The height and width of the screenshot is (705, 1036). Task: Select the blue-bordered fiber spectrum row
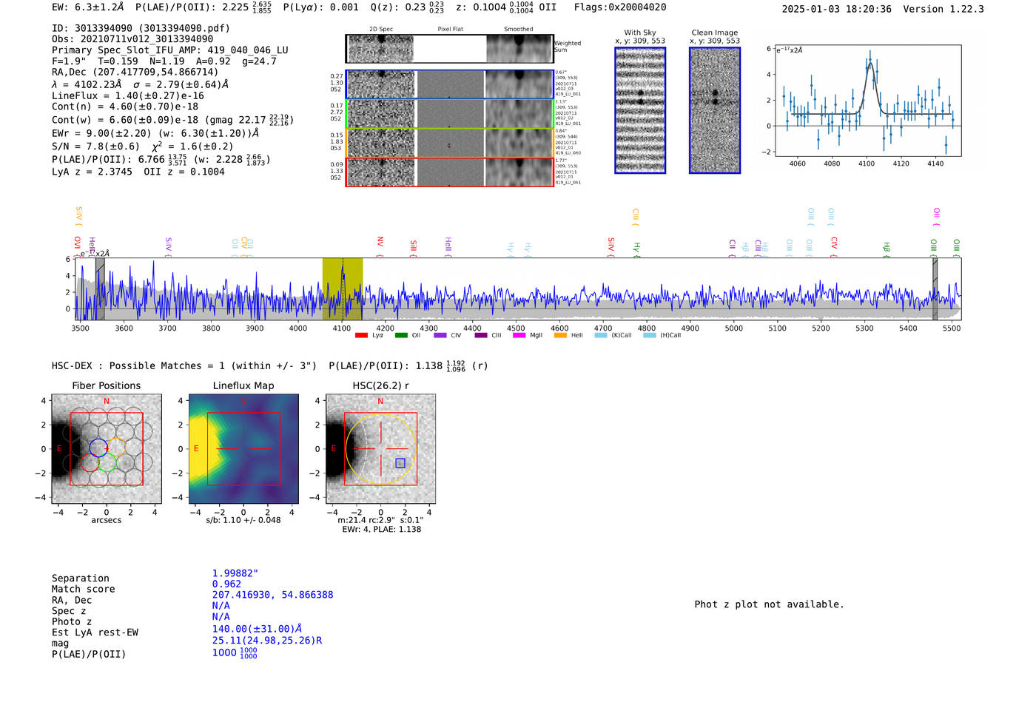coord(449,84)
